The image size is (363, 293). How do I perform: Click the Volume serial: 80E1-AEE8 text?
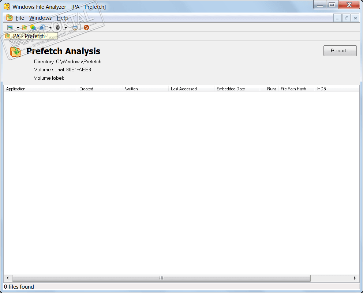63,70
